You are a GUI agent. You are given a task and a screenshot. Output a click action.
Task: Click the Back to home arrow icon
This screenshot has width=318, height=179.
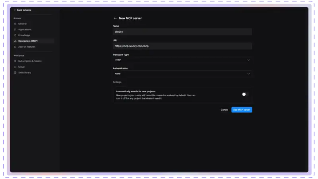coord(15,10)
